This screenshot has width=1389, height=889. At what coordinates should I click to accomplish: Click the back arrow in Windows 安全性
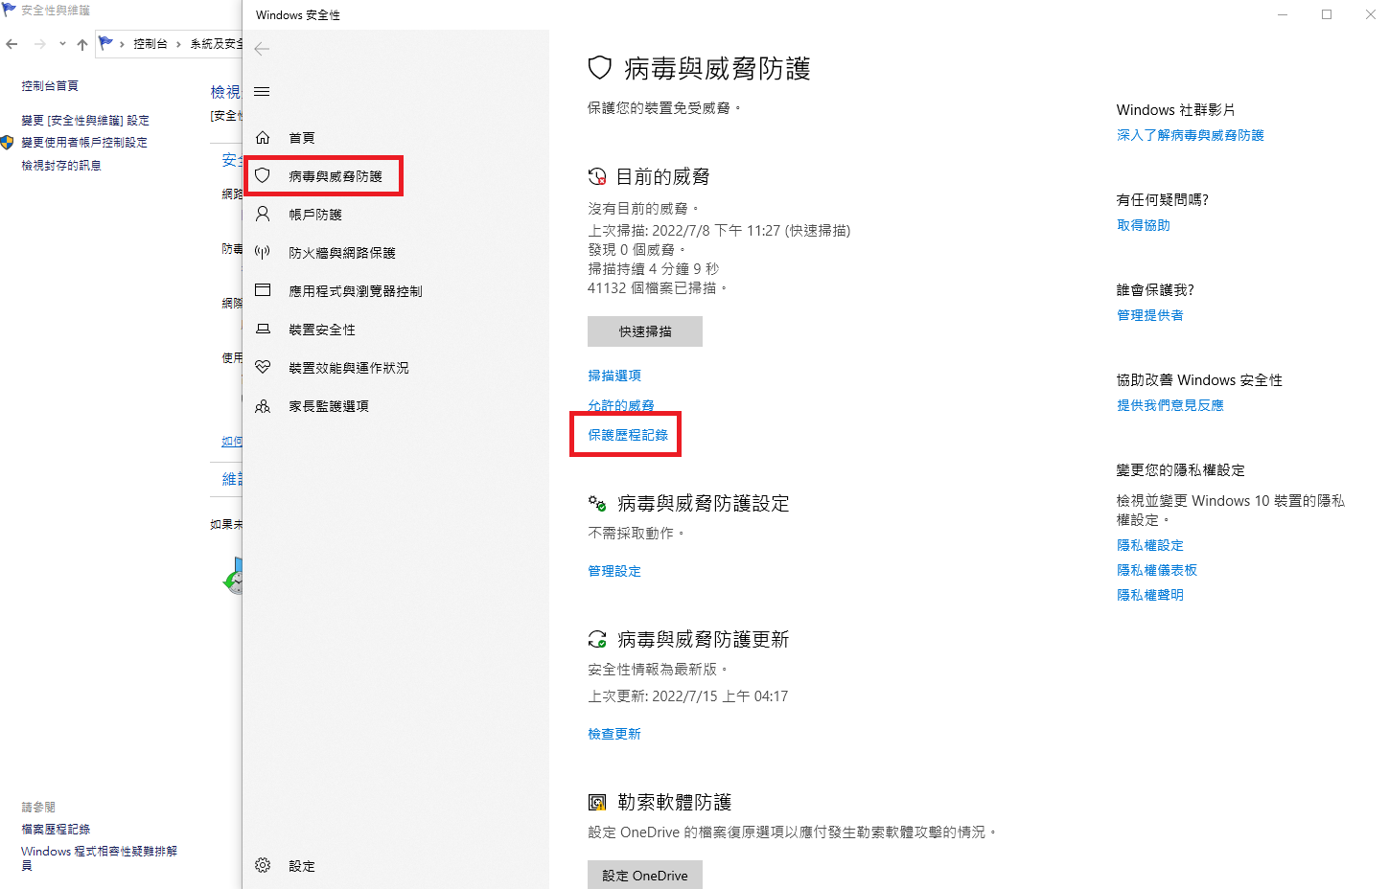coord(262,49)
